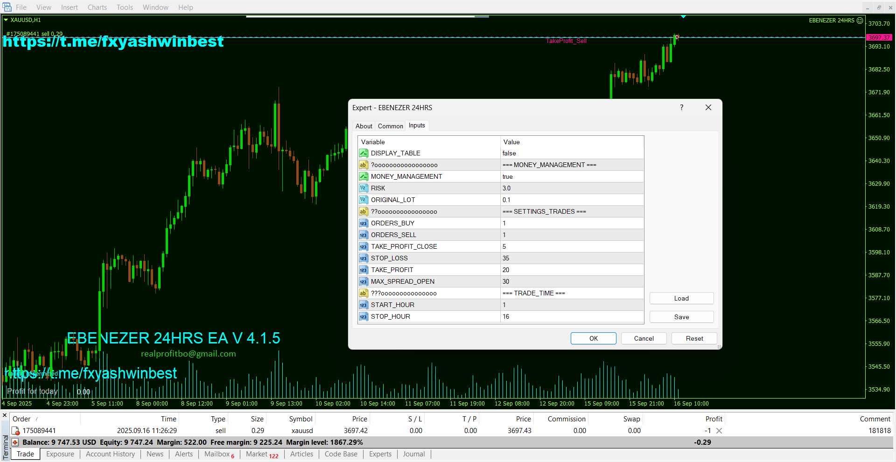Close order 175089441 using the profit column X
Image resolution: width=896 pixels, height=462 pixels.
click(x=719, y=431)
